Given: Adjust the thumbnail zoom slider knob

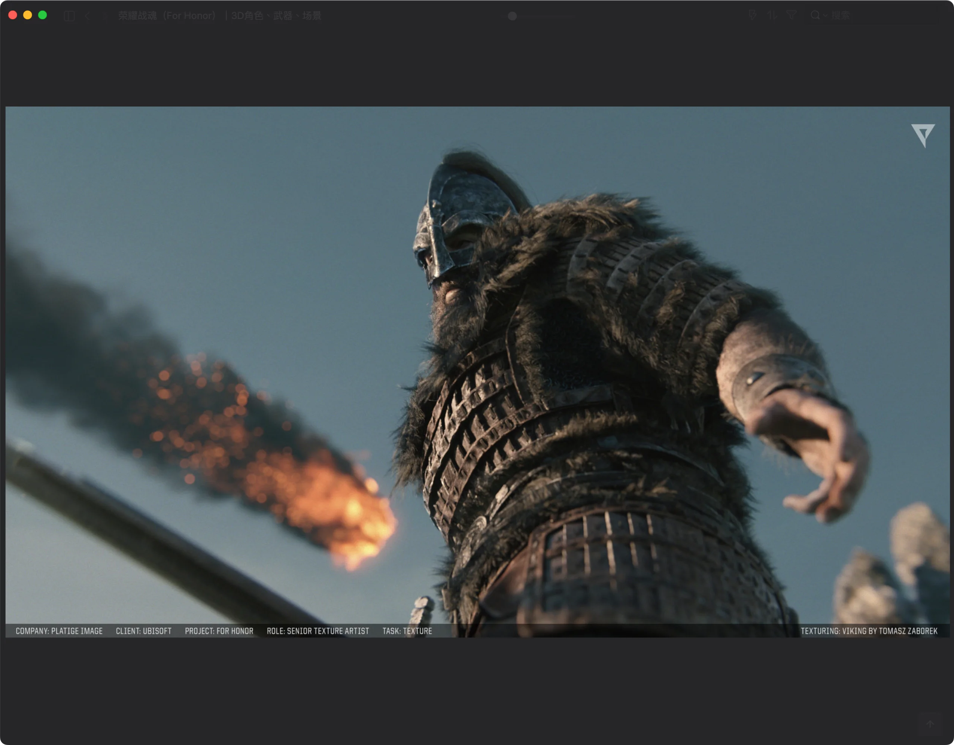Looking at the screenshot, I should pos(512,16).
